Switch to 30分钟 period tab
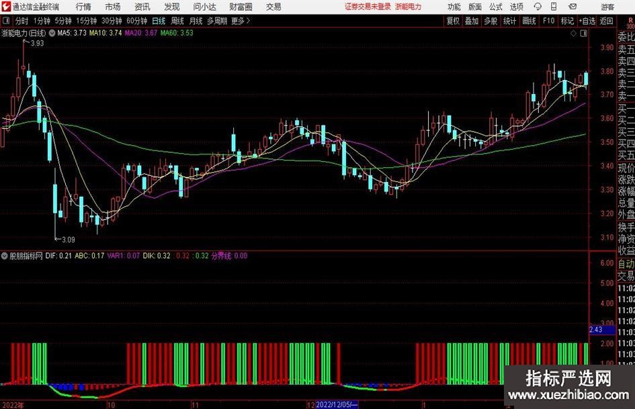 112,21
